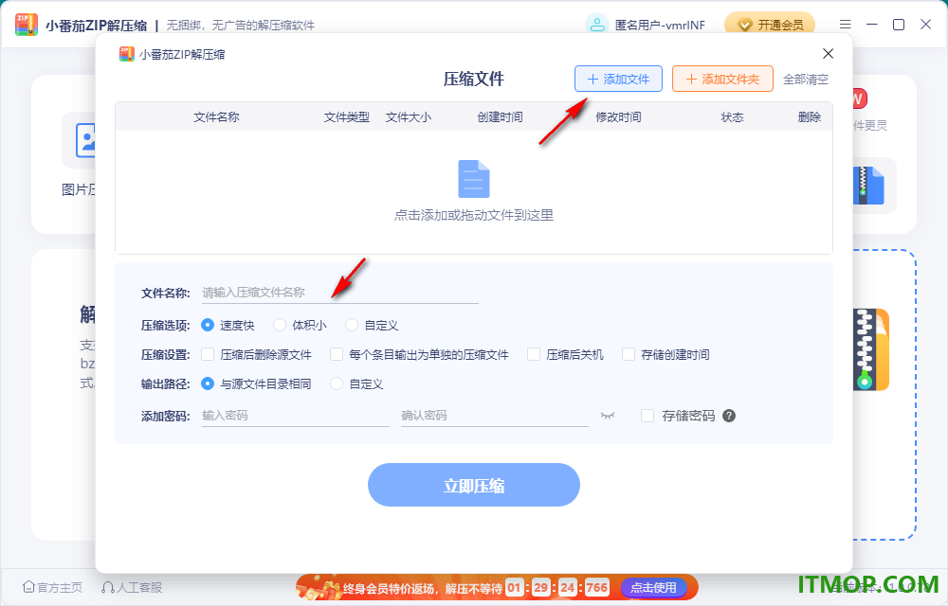Image resolution: width=948 pixels, height=606 pixels.
Task: Click the 文件类型 column header
Action: (346, 117)
